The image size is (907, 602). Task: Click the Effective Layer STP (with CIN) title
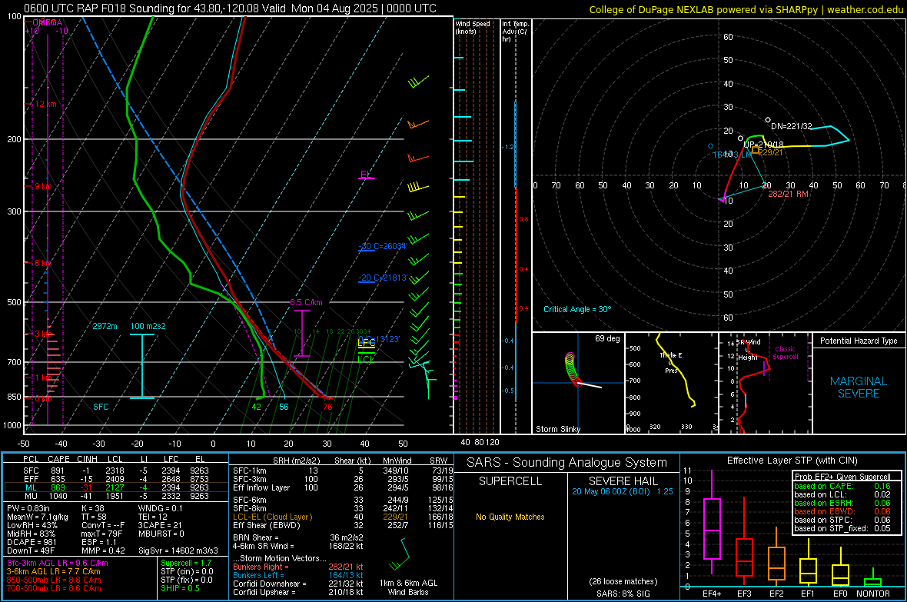click(x=792, y=461)
